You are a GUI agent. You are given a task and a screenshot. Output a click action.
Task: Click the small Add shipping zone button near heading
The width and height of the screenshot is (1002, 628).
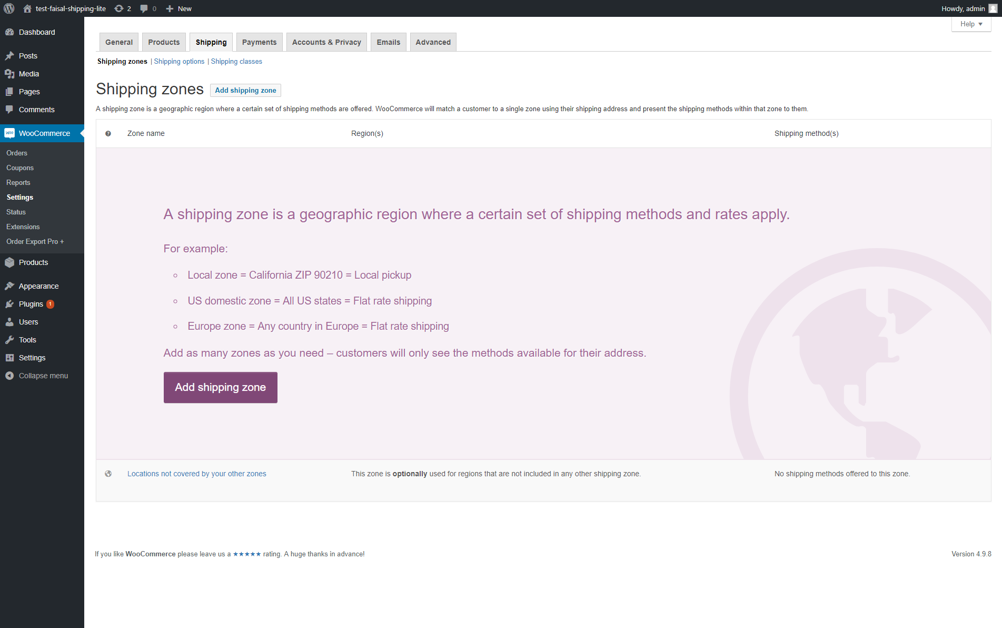tap(245, 90)
